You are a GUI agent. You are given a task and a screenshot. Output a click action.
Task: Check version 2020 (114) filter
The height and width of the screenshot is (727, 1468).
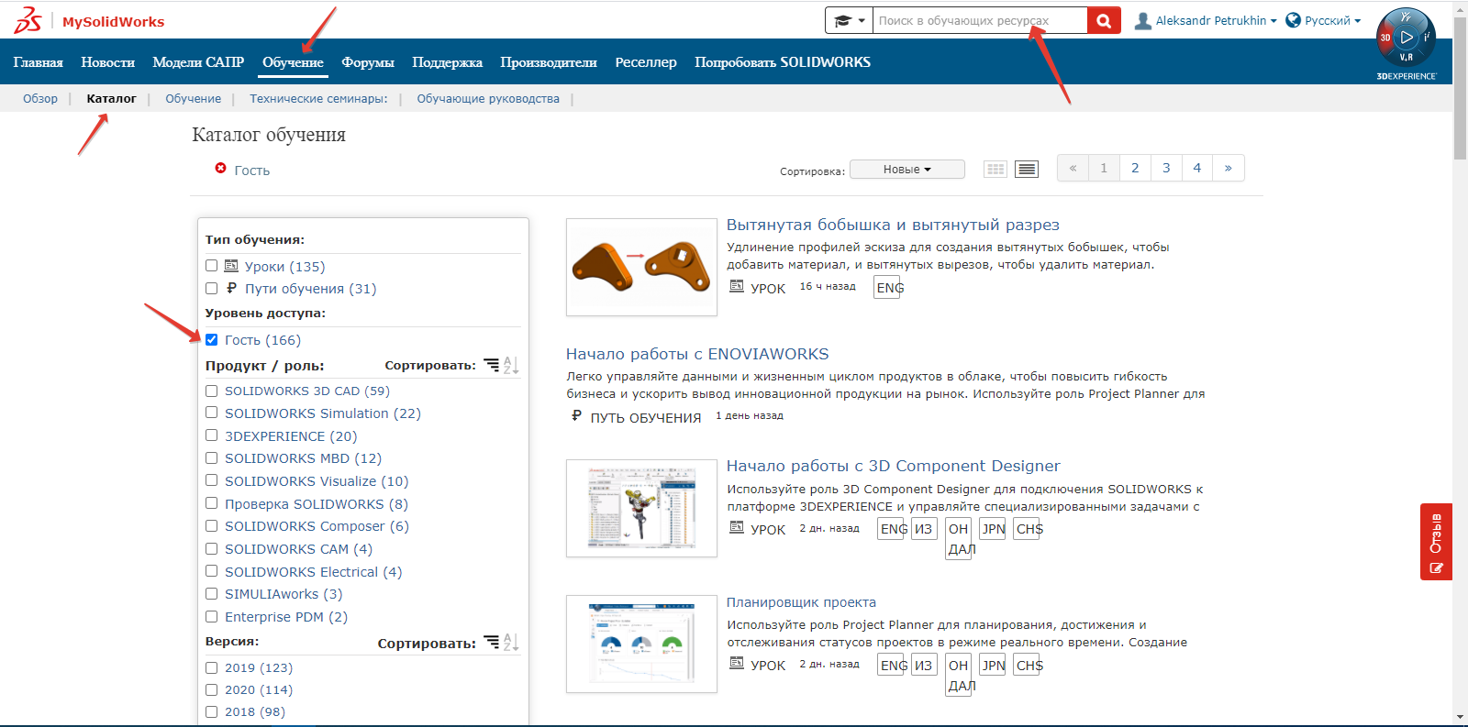point(212,689)
